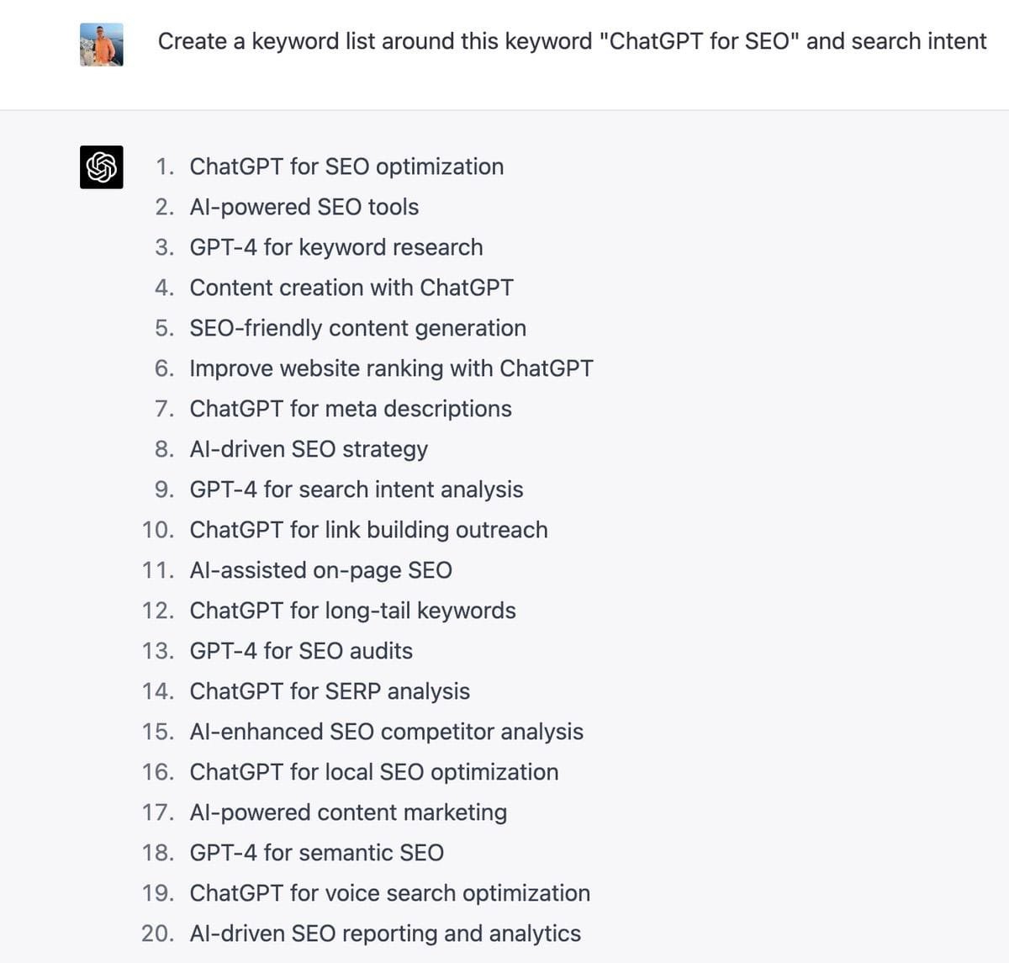Select 'SEO-friendly content generation' entry

coord(358,328)
